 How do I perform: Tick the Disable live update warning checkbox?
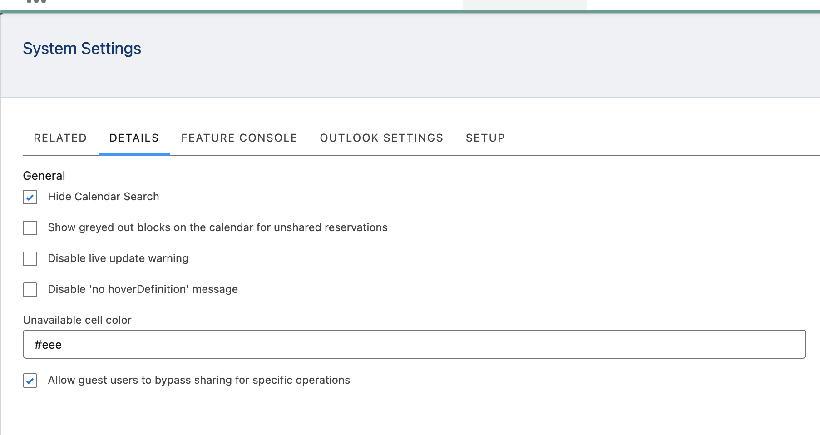click(30, 259)
